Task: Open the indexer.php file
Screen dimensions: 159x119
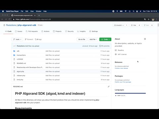Action: pos(21,75)
